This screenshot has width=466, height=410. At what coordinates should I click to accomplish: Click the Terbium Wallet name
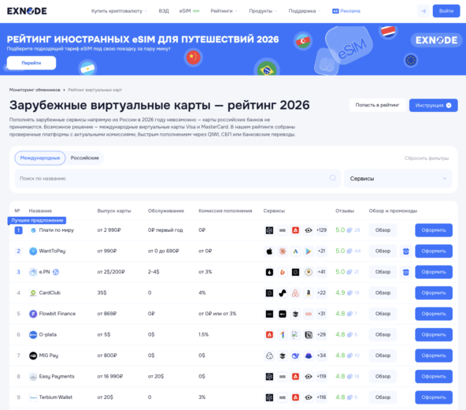pyautogui.click(x=56, y=397)
